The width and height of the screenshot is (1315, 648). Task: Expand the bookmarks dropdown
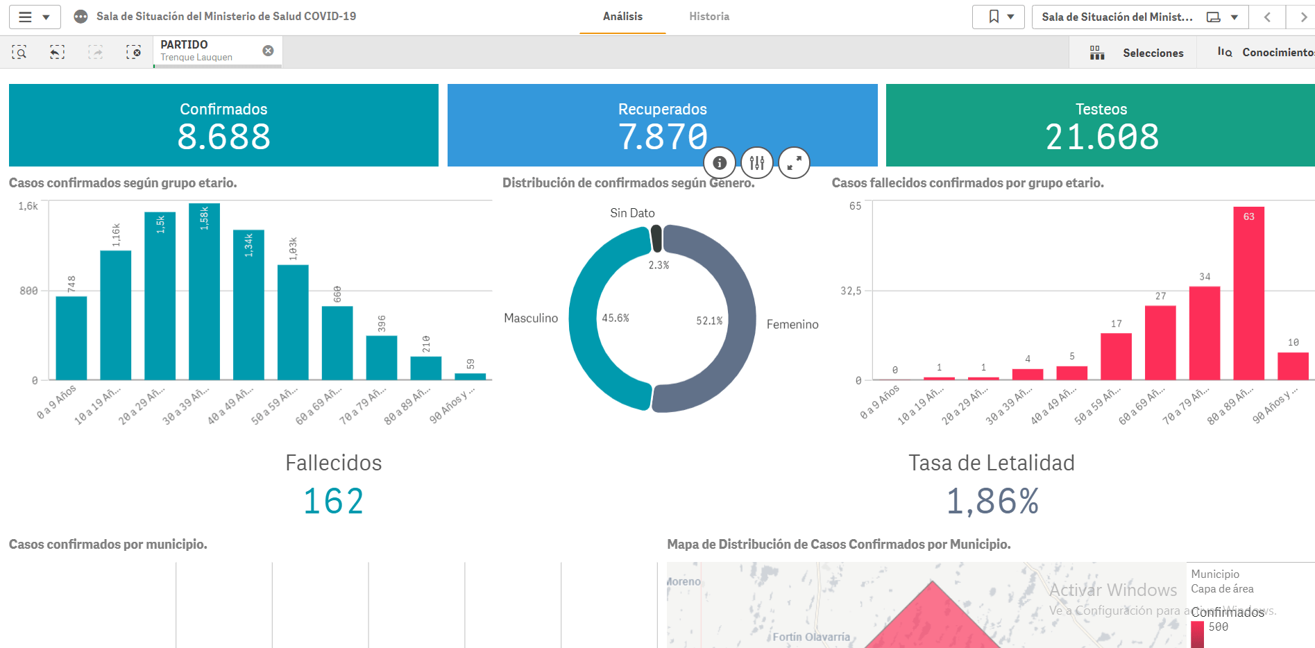click(999, 17)
